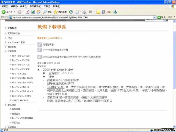Stop page loading with red X icon
176x132 pixels.
click(x=28, y=12)
